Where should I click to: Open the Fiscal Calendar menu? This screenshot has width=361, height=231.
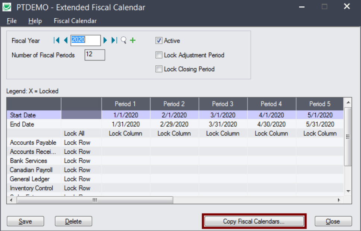[x=75, y=21]
